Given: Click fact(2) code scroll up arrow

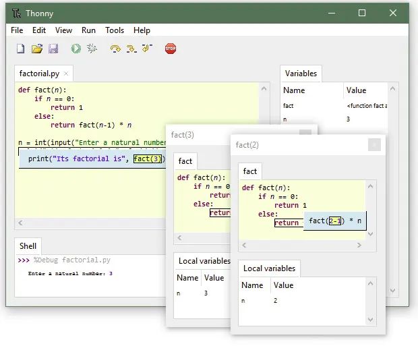Looking at the screenshot, I should (370, 186).
